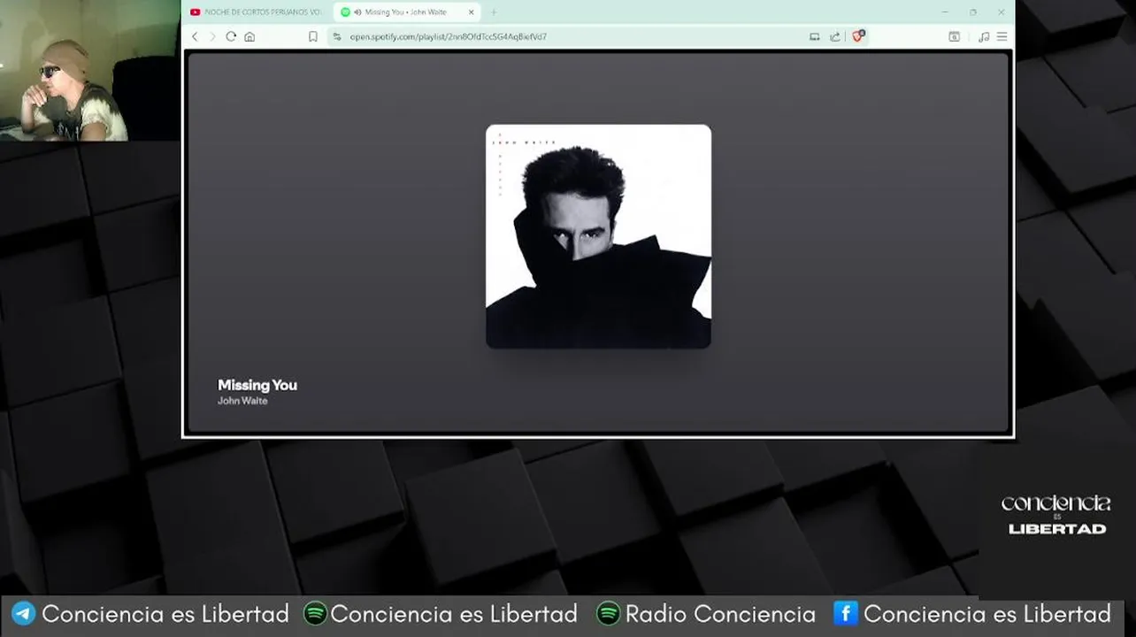Image resolution: width=1136 pixels, height=637 pixels.
Task: Maximize the browser window
Action: click(x=972, y=12)
